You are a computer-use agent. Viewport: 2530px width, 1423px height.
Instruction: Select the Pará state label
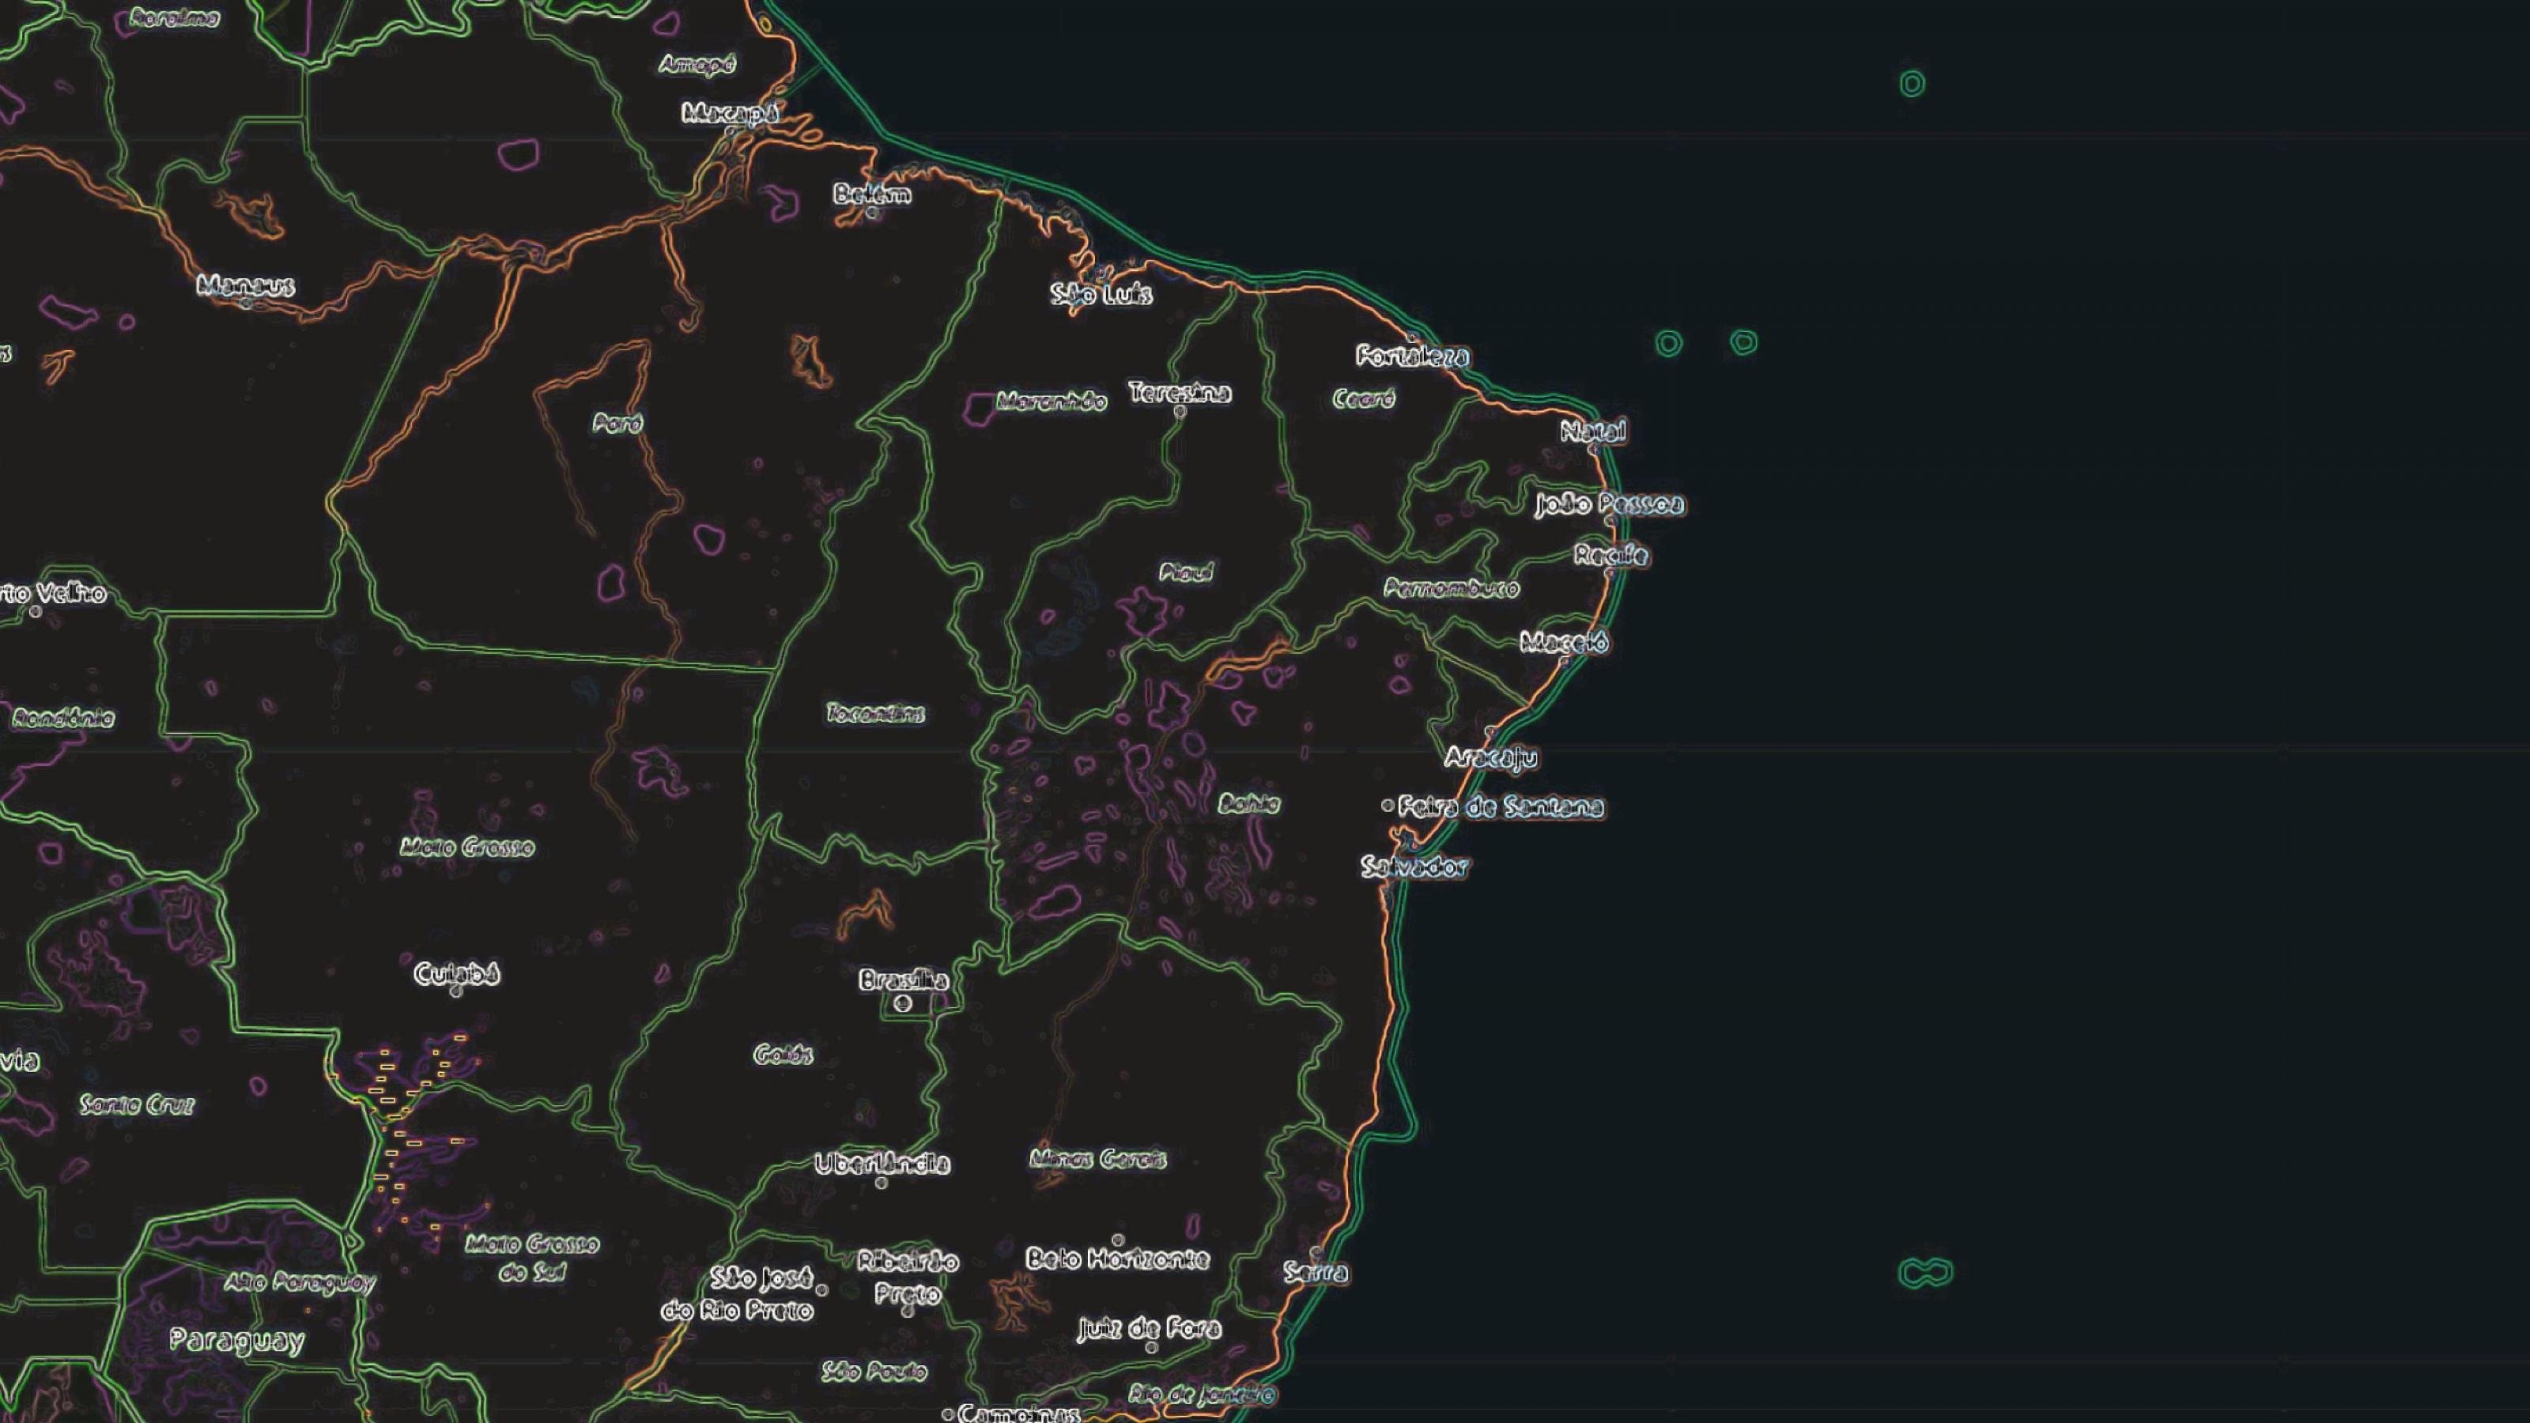click(617, 423)
